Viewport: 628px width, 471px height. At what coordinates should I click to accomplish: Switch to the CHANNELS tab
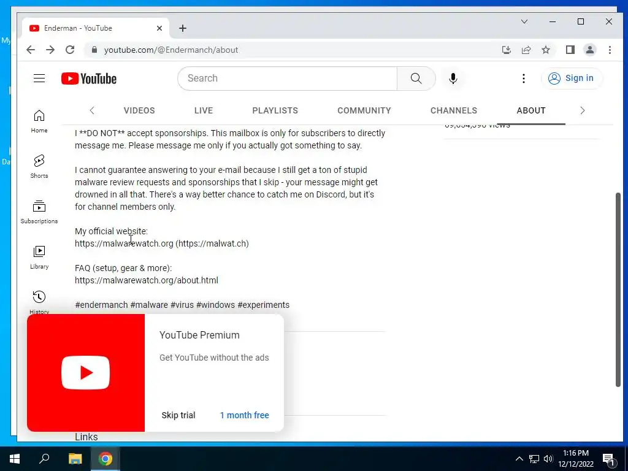[454, 110]
